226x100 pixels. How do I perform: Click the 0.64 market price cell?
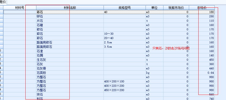[x=202, y=73]
